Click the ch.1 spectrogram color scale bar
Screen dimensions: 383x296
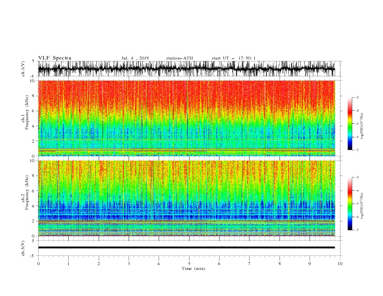click(350, 124)
